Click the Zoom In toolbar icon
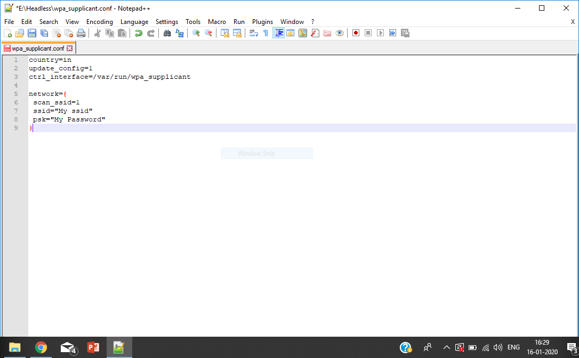 click(196, 32)
